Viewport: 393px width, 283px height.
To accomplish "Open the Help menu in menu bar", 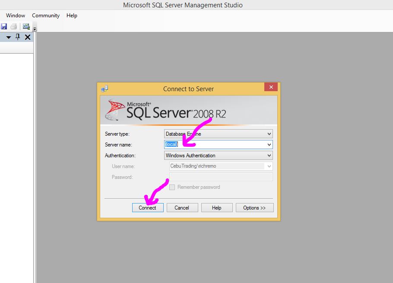I will (72, 16).
